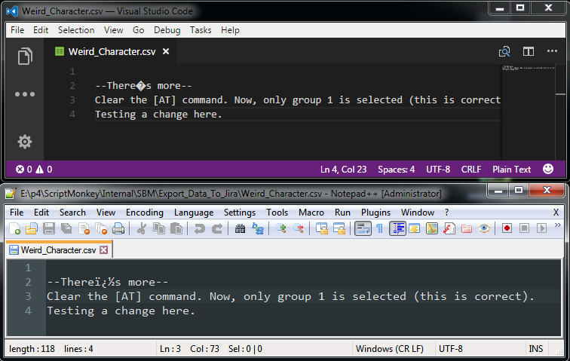Open Preview icon in VS Code editor title
Image resolution: width=570 pixels, height=361 pixels.
(504, 51)
